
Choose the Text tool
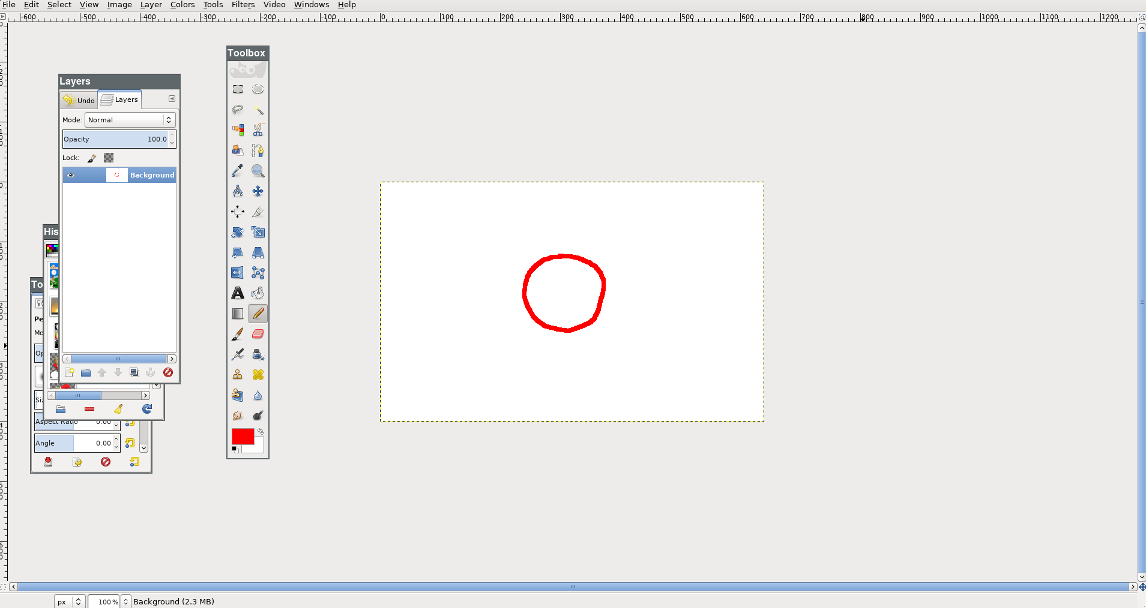(x=238, y=293)
